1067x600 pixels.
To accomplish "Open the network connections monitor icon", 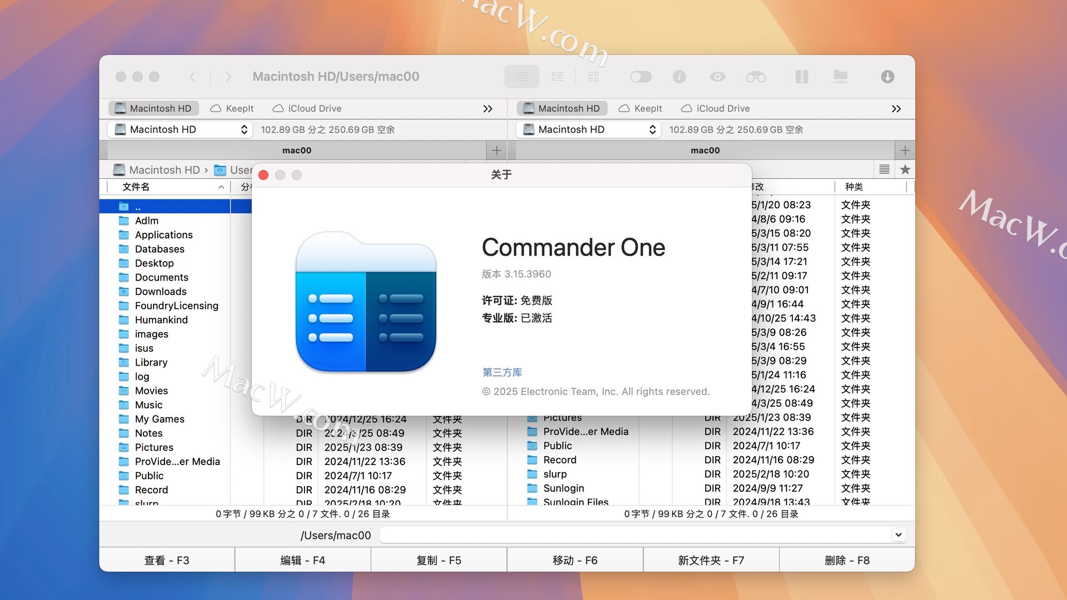I will (x=840, y=77).
